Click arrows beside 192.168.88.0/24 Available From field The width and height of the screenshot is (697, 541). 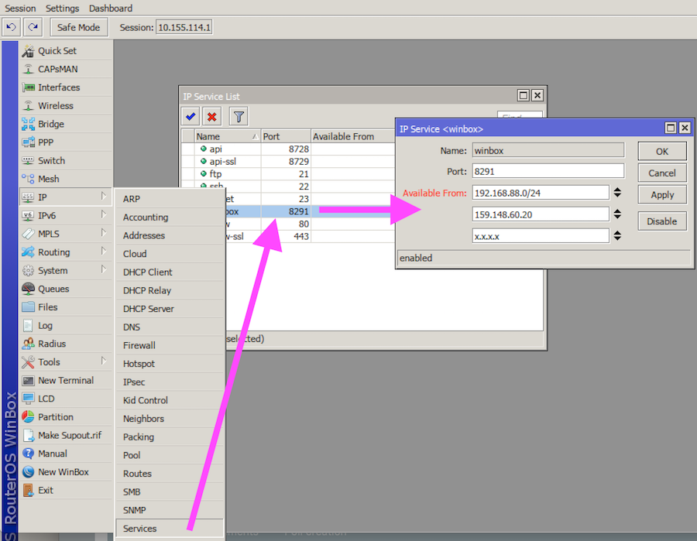[617, 193]
